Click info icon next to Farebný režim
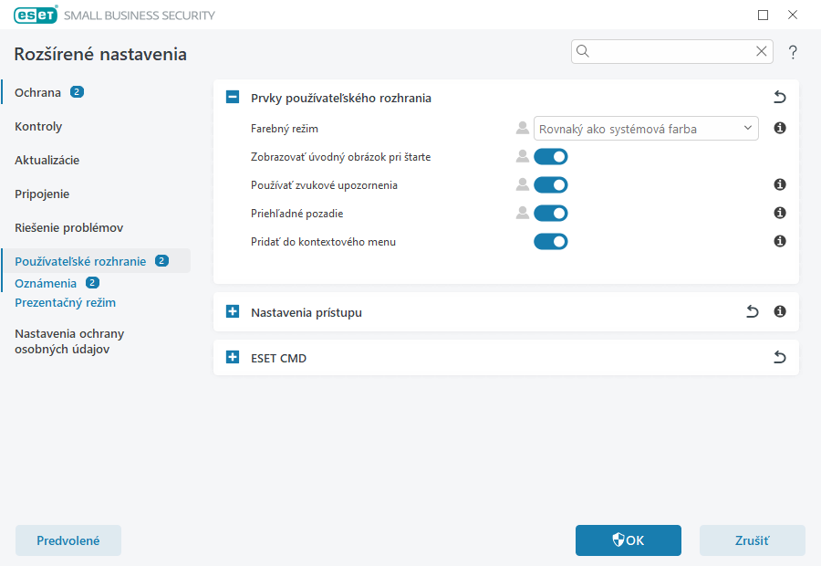The image size is (821, 566). coord(780,129)
